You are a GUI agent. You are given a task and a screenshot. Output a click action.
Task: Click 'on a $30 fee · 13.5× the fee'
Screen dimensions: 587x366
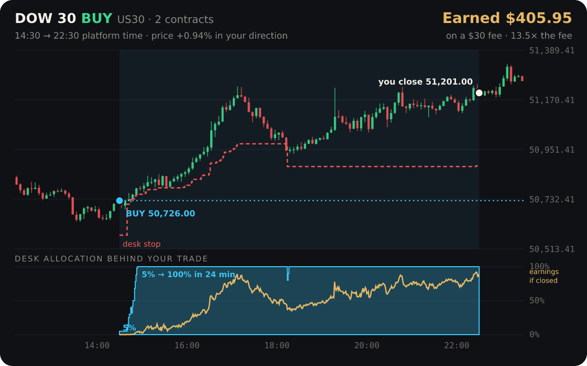[x=509, y=36]
